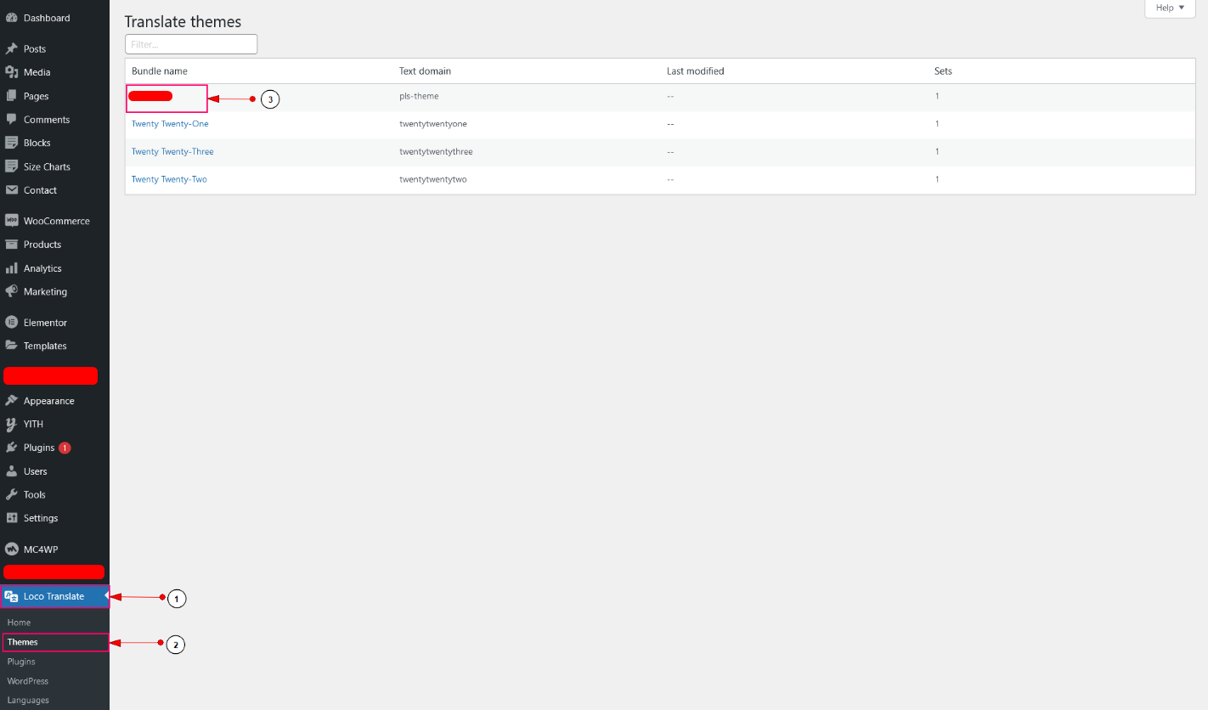Click the Analytics bar chart icon

click(x=12, y=268)
